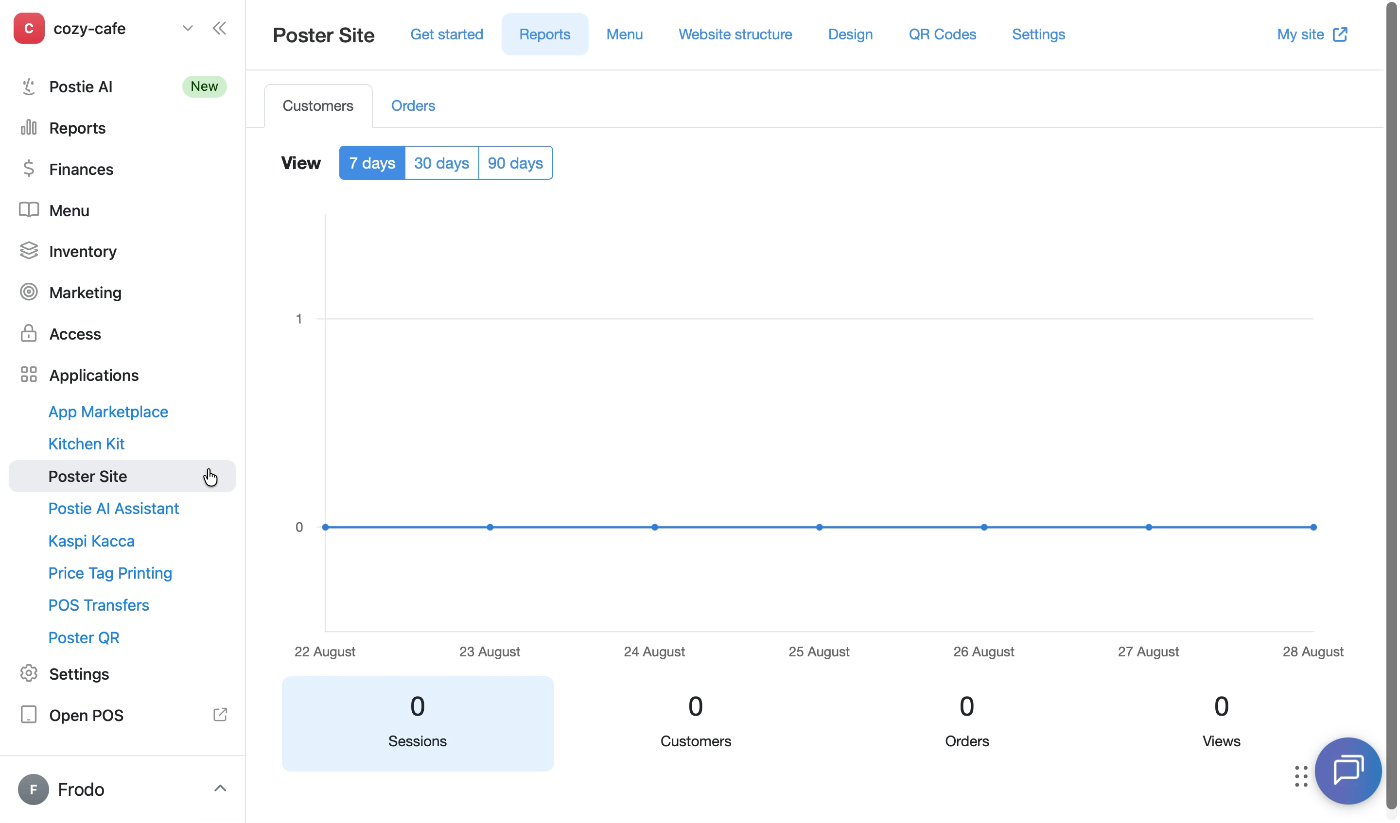Open Price Tag Printing link
Viewport: 1400px width, 823px height.
[x=110, y=573]
